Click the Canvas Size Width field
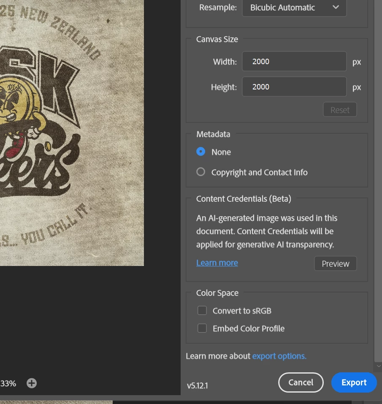The height and width of the screenshot is (404, 382). point(294,61)
